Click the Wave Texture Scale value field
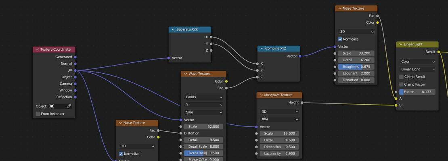The height and width of the screenshot is (161, 448). [x=204, y=126]
